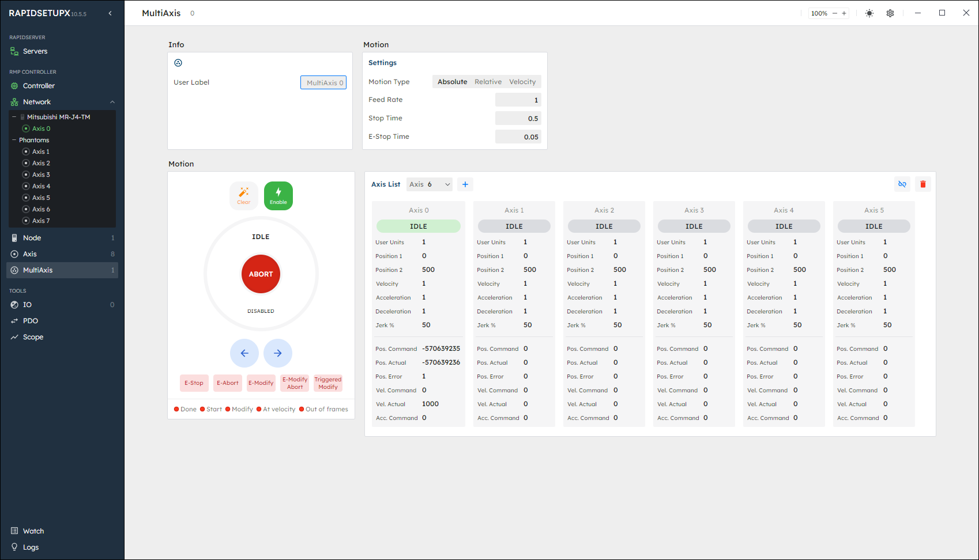Click the Axis 0 IDLE status badge
This screenshot has width=979, height=560.
click(x=419, y=226)
